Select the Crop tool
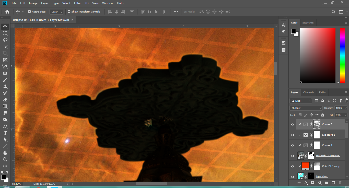 5,53
